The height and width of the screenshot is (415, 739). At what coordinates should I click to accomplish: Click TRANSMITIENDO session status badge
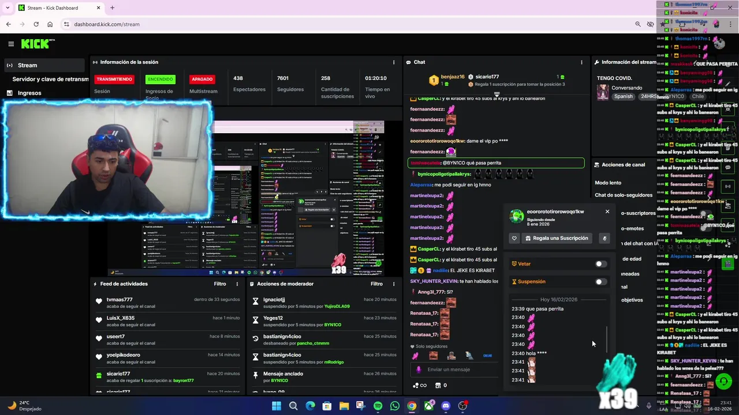click(114, 79)
